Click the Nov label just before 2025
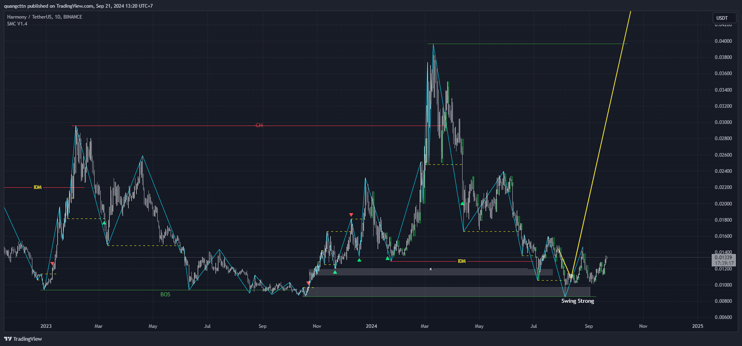The image size is (742, 346). 643,326
